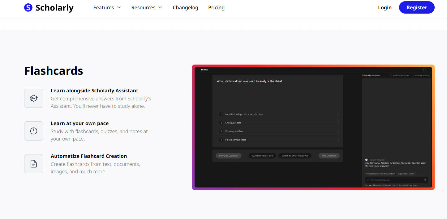Image resolution: width=447 pixels, height=219 pixels.
Task: Close the flashcard editor with the X icon
Action: click(423, 70)
